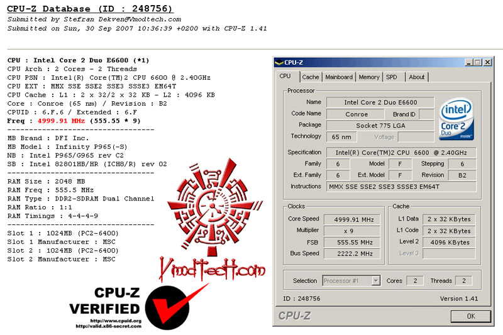Image resolution: width=503 pixels, height=335 pixels.
Task: Click the Code Name field Conroe
Action: 355,114
